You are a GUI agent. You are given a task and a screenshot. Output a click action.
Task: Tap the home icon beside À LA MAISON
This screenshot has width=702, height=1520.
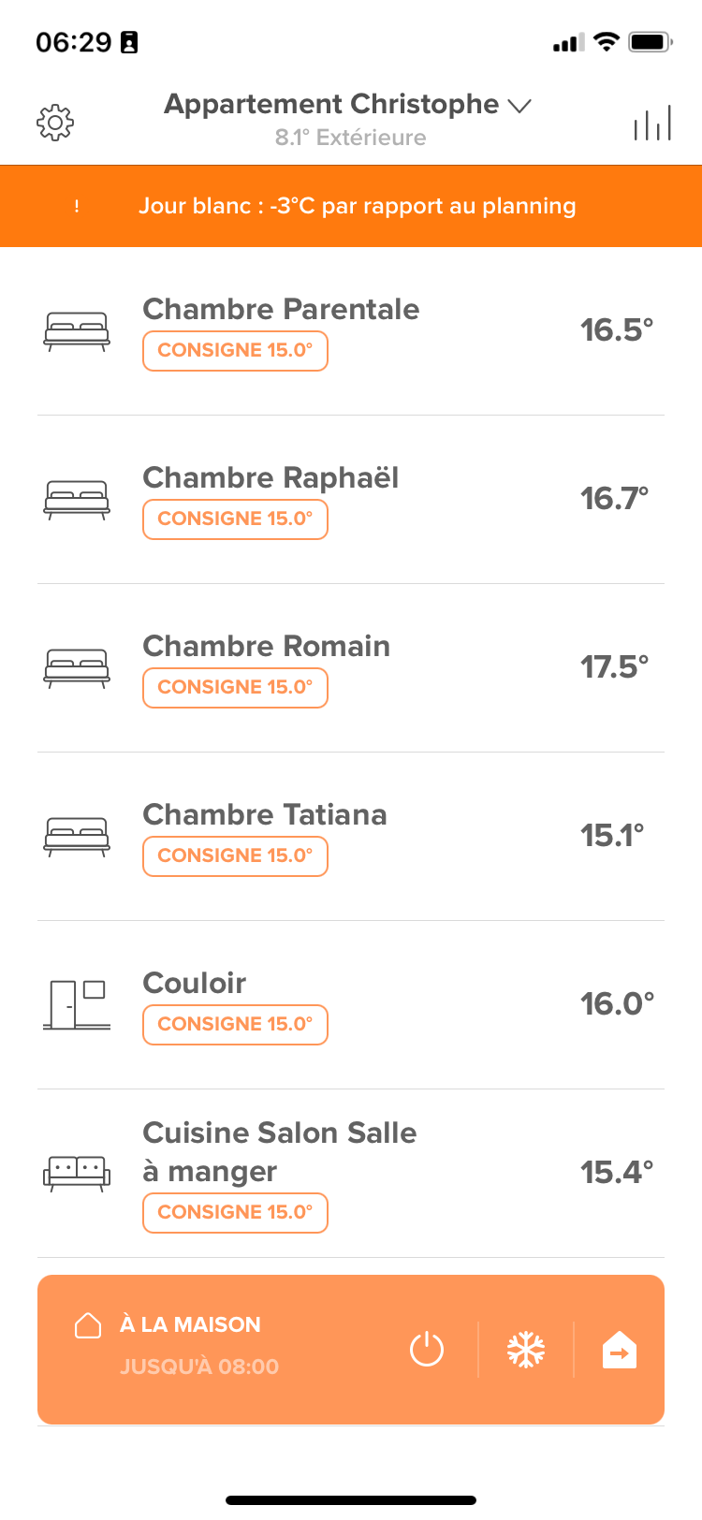88,1325
